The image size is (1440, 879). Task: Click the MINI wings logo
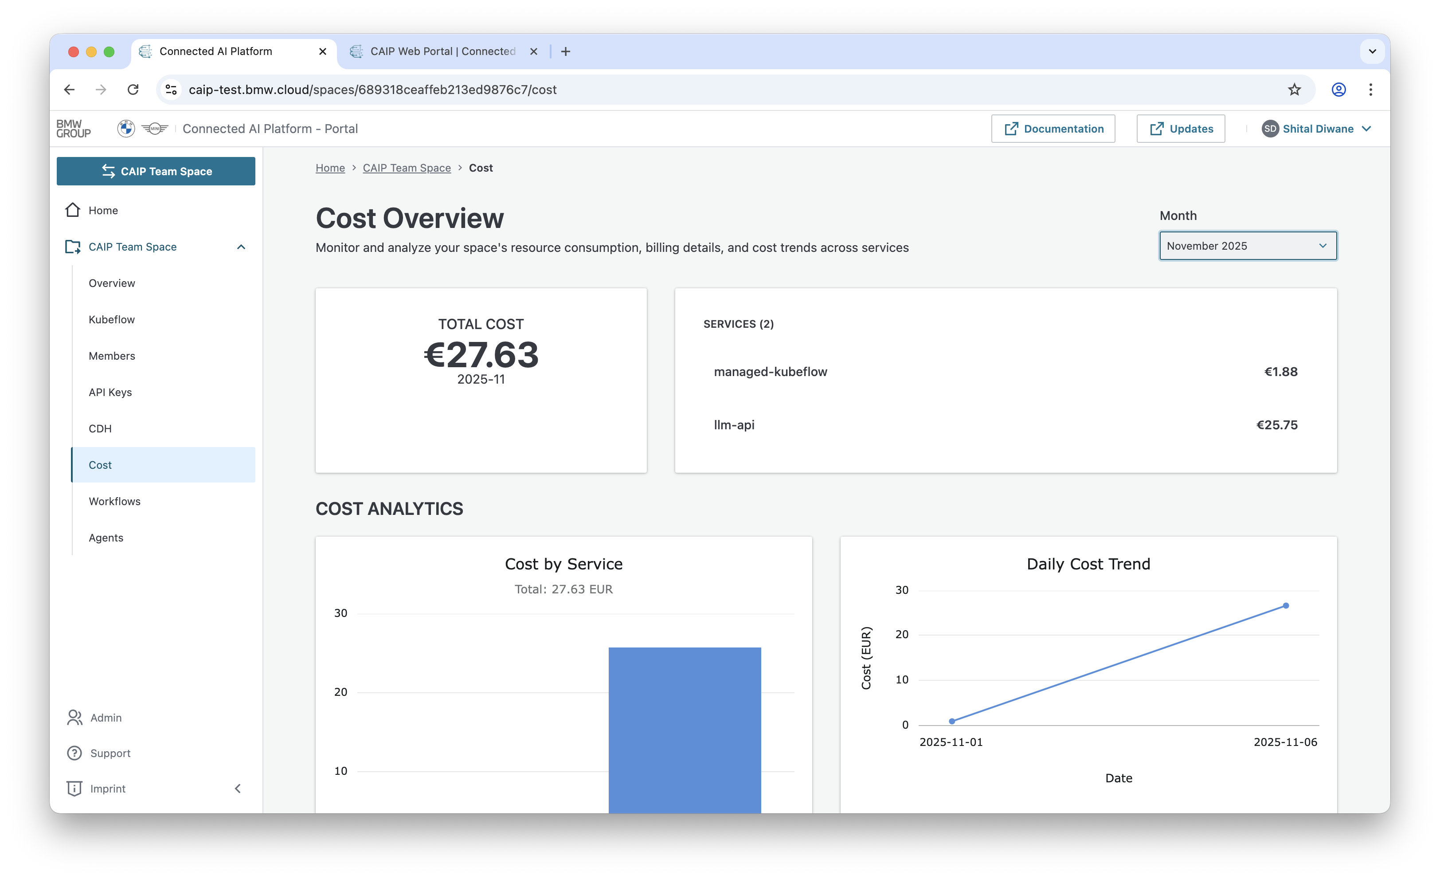155,129
